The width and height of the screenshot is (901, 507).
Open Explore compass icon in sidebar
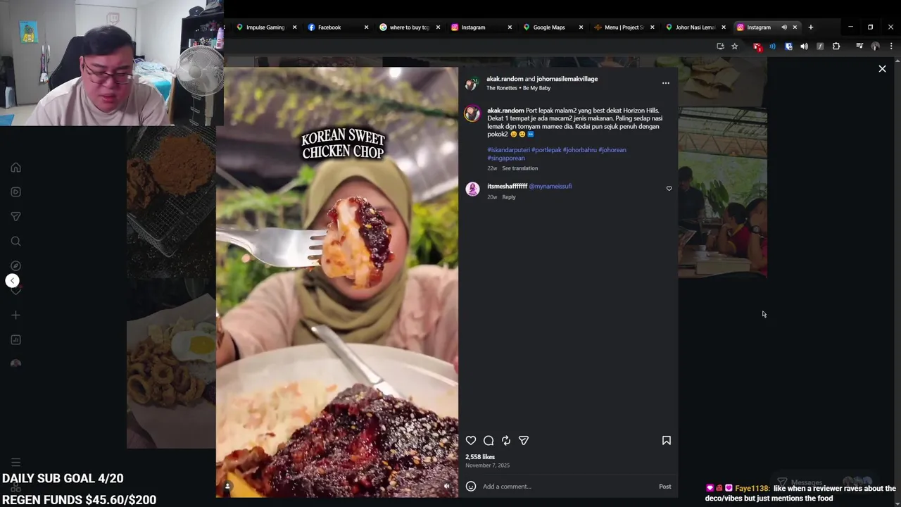(x=15, y=265)
